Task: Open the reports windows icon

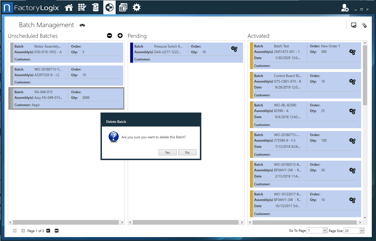Action: point(123,7)
